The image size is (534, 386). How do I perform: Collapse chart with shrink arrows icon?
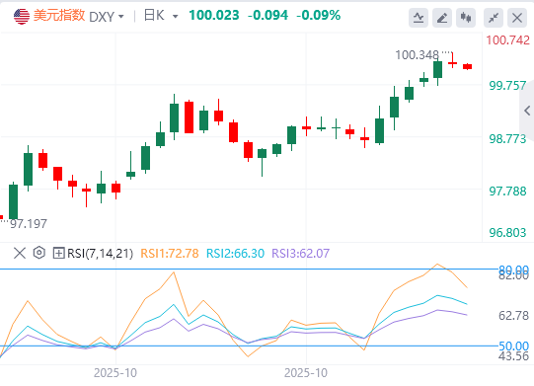coord(494,18)
